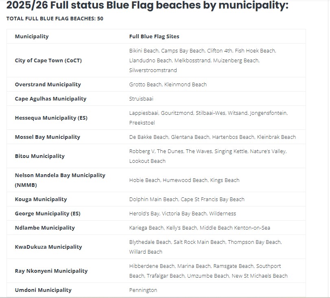The width and height of the screenshot is (330, 298).
Task: Select the Full Blue Flag Sites column header
Action: click(154, 37)
